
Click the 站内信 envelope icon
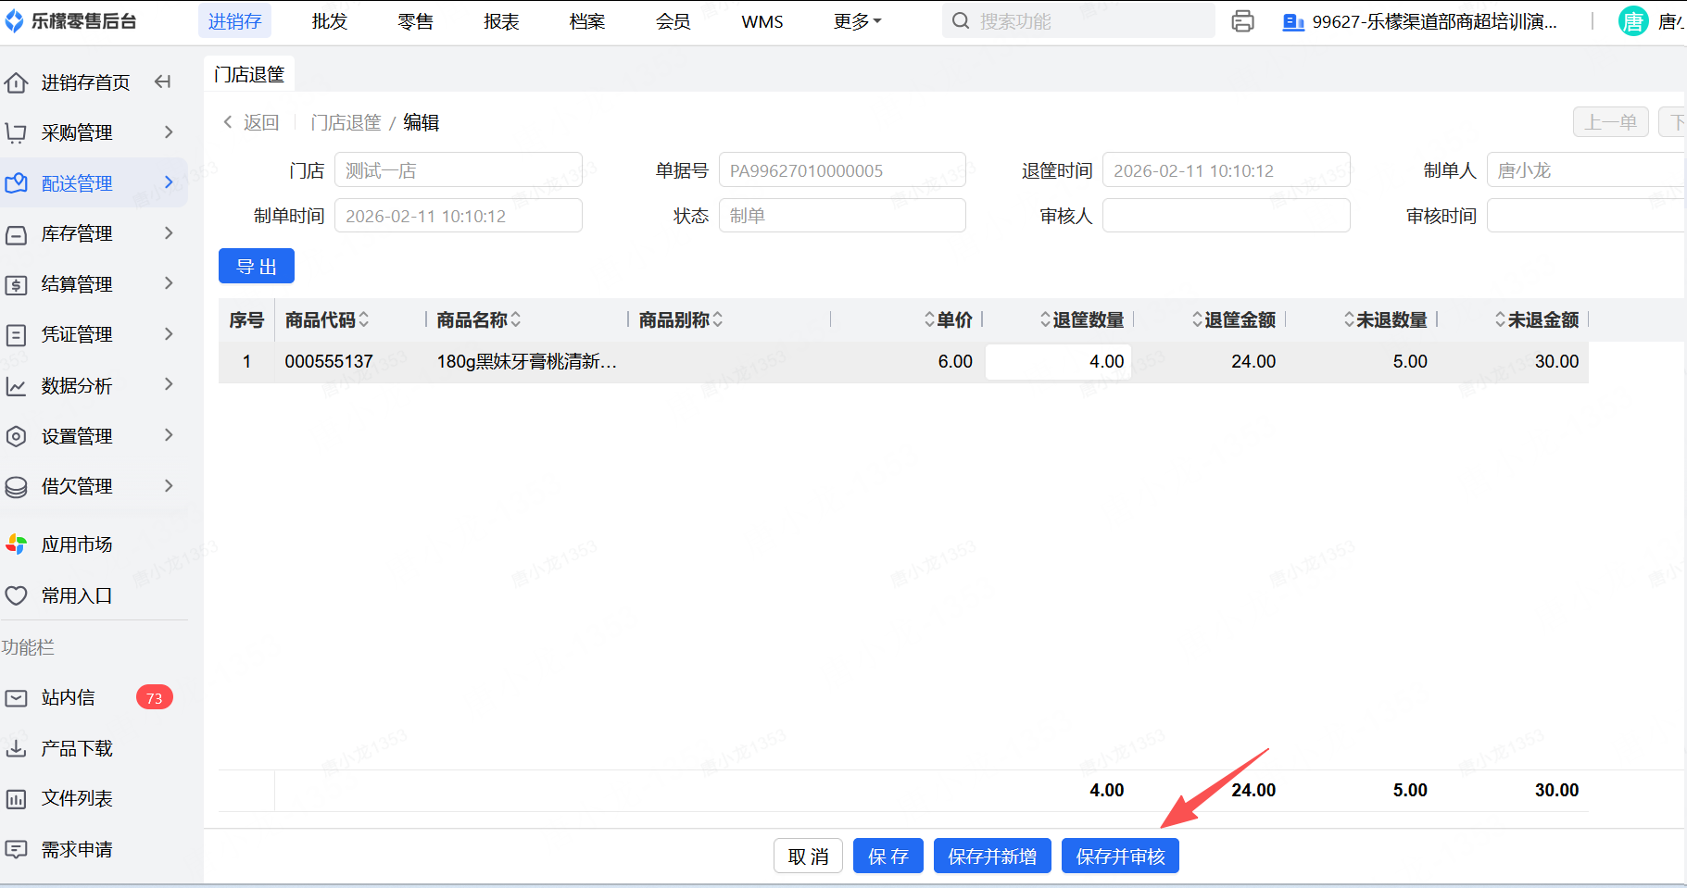pyautogui.click(x=16, y=697)
